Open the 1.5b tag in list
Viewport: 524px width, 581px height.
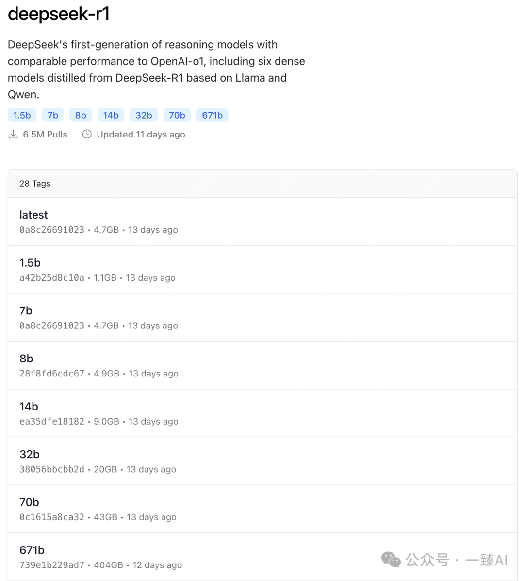click(30, 263)
